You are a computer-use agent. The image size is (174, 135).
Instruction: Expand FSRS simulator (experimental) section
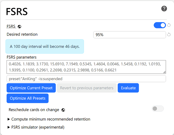click(36, 127)
